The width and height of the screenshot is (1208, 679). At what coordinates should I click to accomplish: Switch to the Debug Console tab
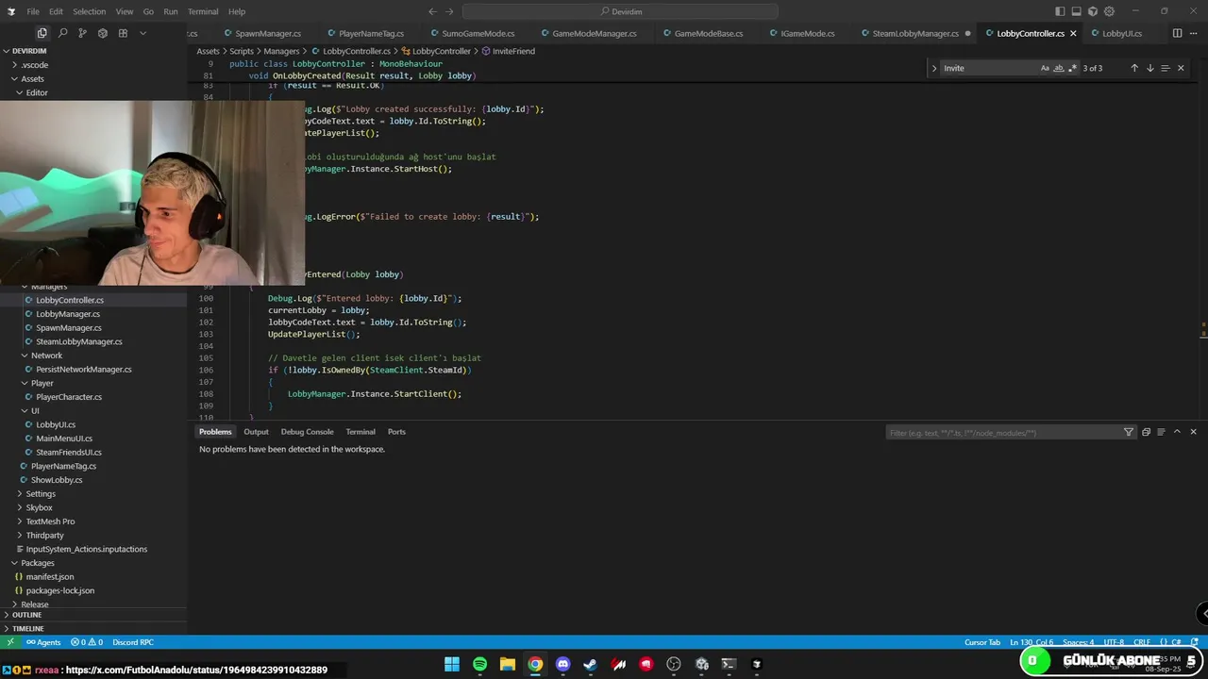[307, 432]
